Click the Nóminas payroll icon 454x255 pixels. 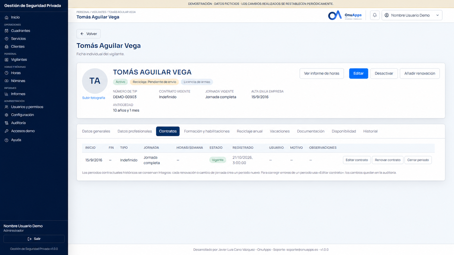coord(7,81)
